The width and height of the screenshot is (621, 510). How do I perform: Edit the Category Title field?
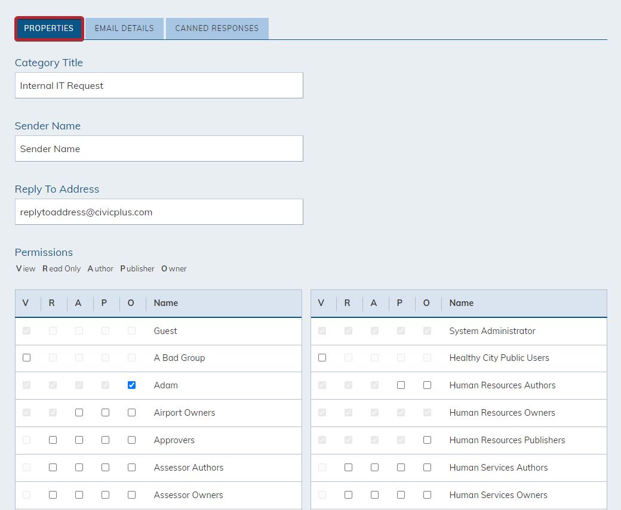click(159, 85)
